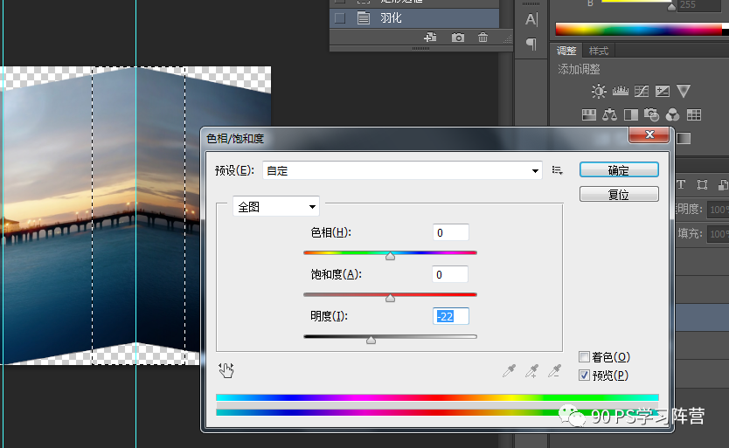Viewport: 729px width, 448px height.
Task: Close the 色相/饱和度 dialog
Action: [649, 134]
